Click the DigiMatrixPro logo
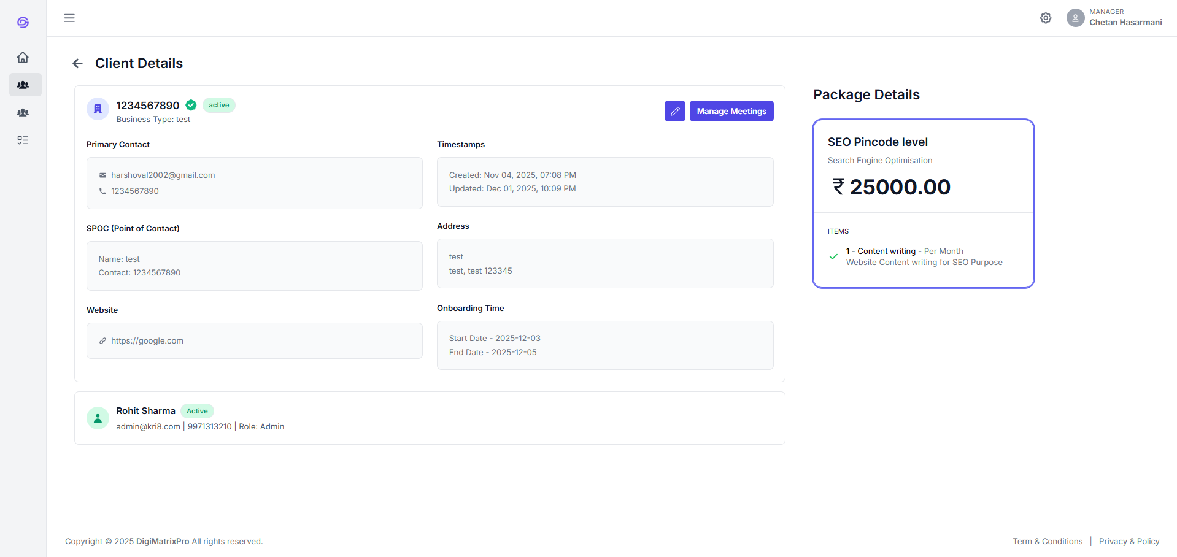The image size is (1177, 557). click(23, 22)
